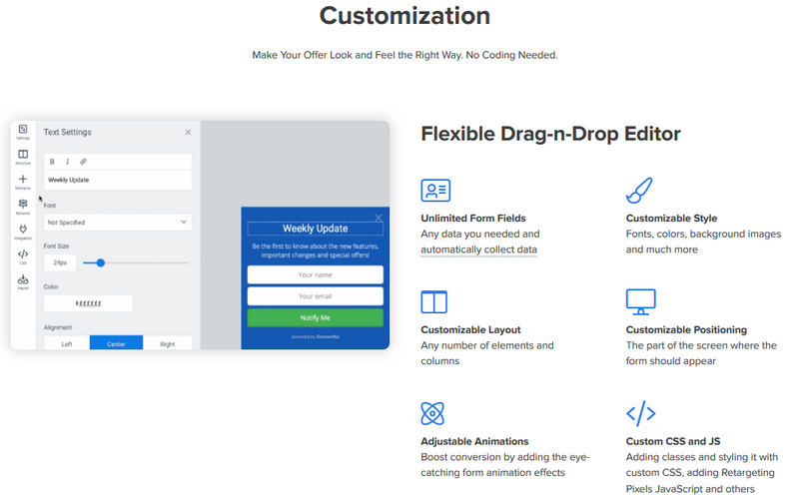799x499 pixels.
Task: Click the Custom CSS and JS code icon
Action: (640, 413)
